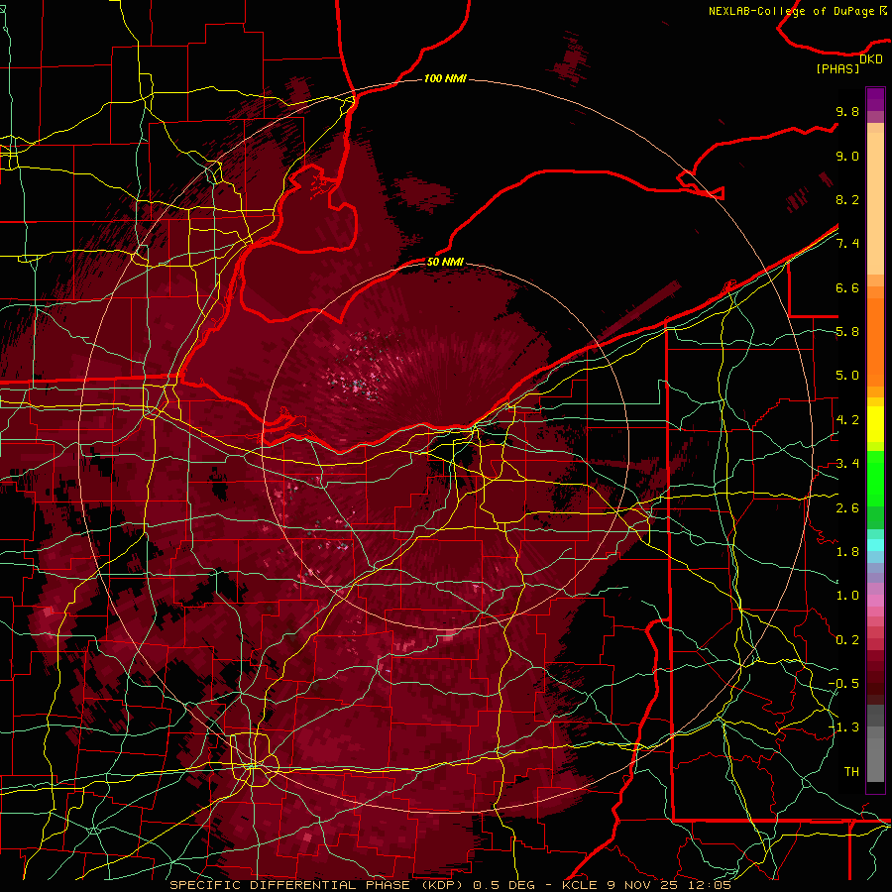The height and width of the screenshot is (892, 892).
Task: Click the 8.2 scale value
Action: click(x=847, y=199)
